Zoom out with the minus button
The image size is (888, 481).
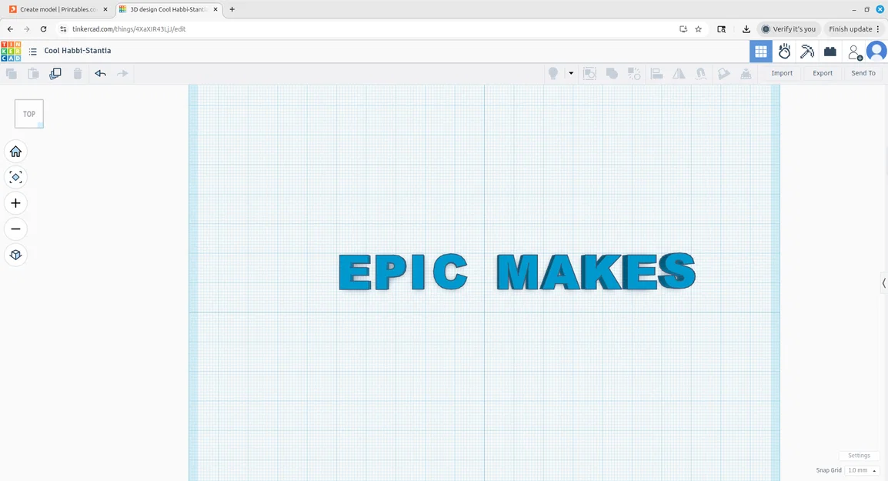pos(16,229)
